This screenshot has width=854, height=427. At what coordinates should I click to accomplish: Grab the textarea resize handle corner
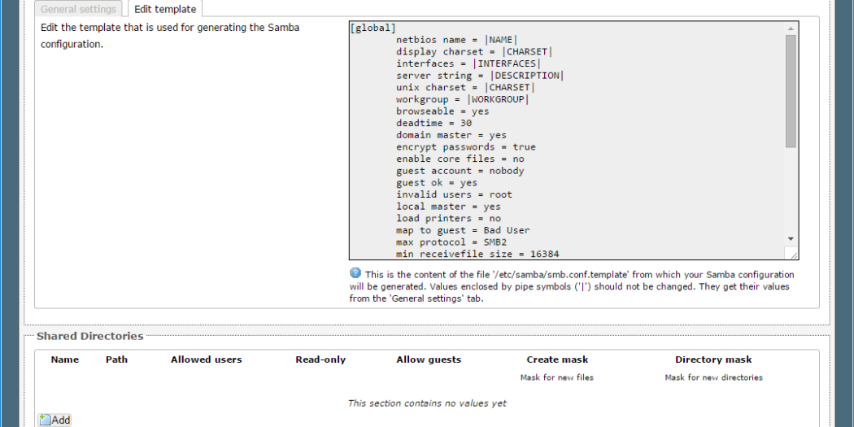coord(792,254)
